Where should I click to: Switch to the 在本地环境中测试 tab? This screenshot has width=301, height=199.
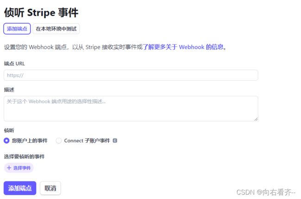tap(56, 29)
